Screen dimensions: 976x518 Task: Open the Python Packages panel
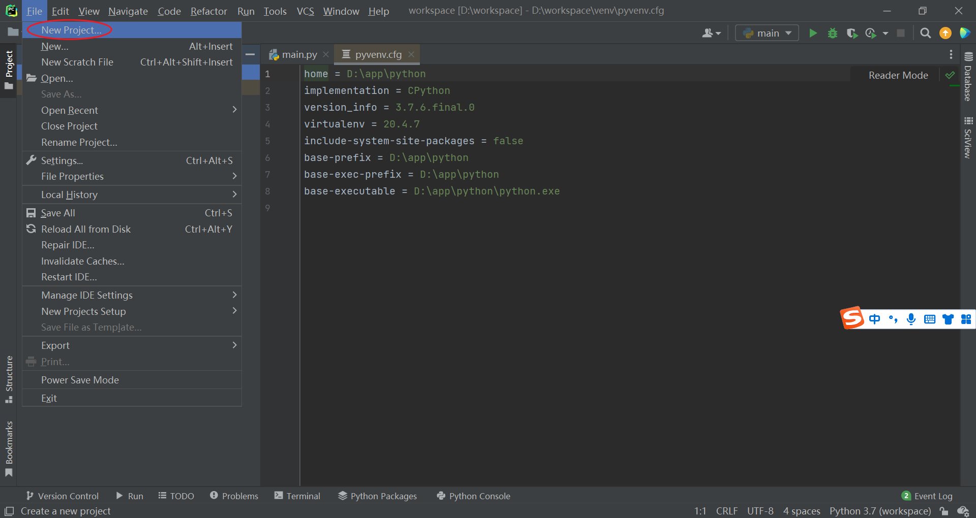[378, 496]
